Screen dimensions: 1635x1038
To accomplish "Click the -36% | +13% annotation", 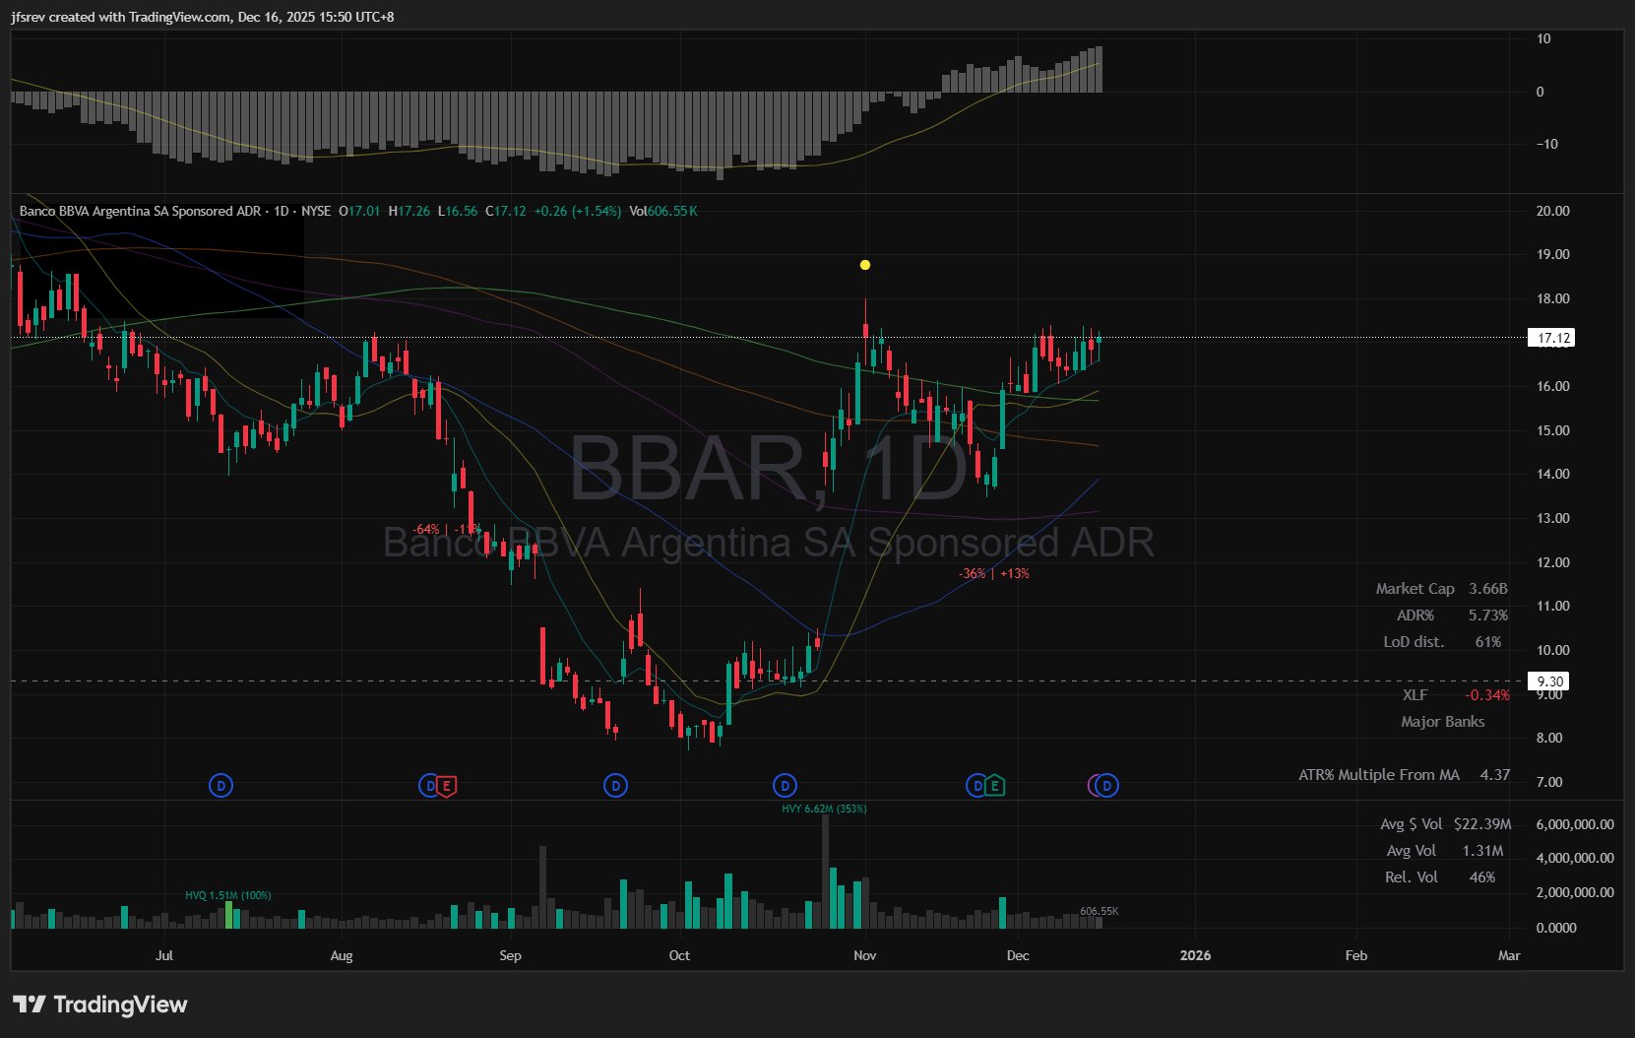I will tap(994, 573).
